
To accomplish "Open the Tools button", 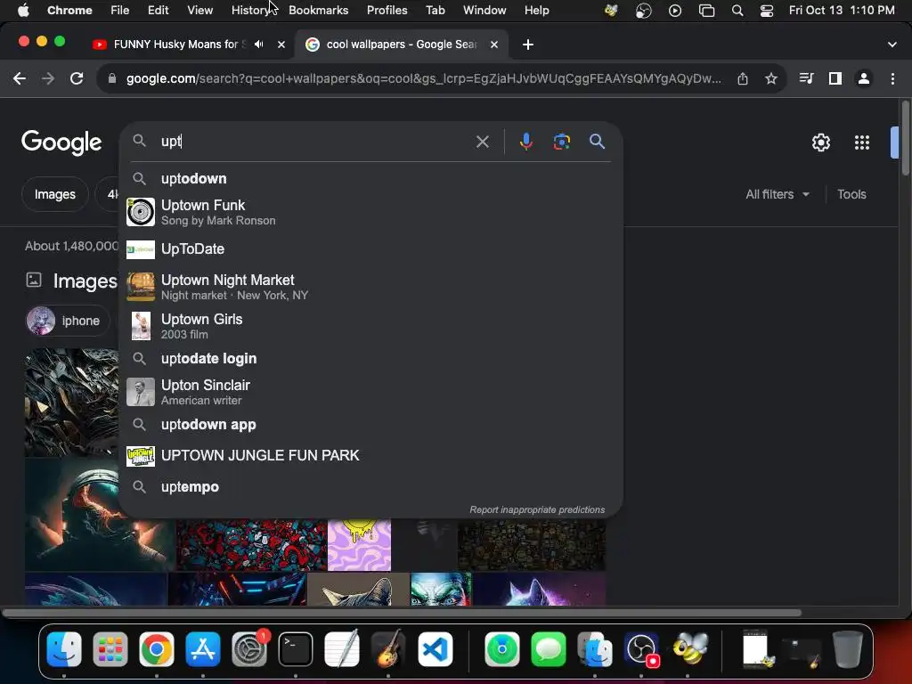I will click(851, 194).
